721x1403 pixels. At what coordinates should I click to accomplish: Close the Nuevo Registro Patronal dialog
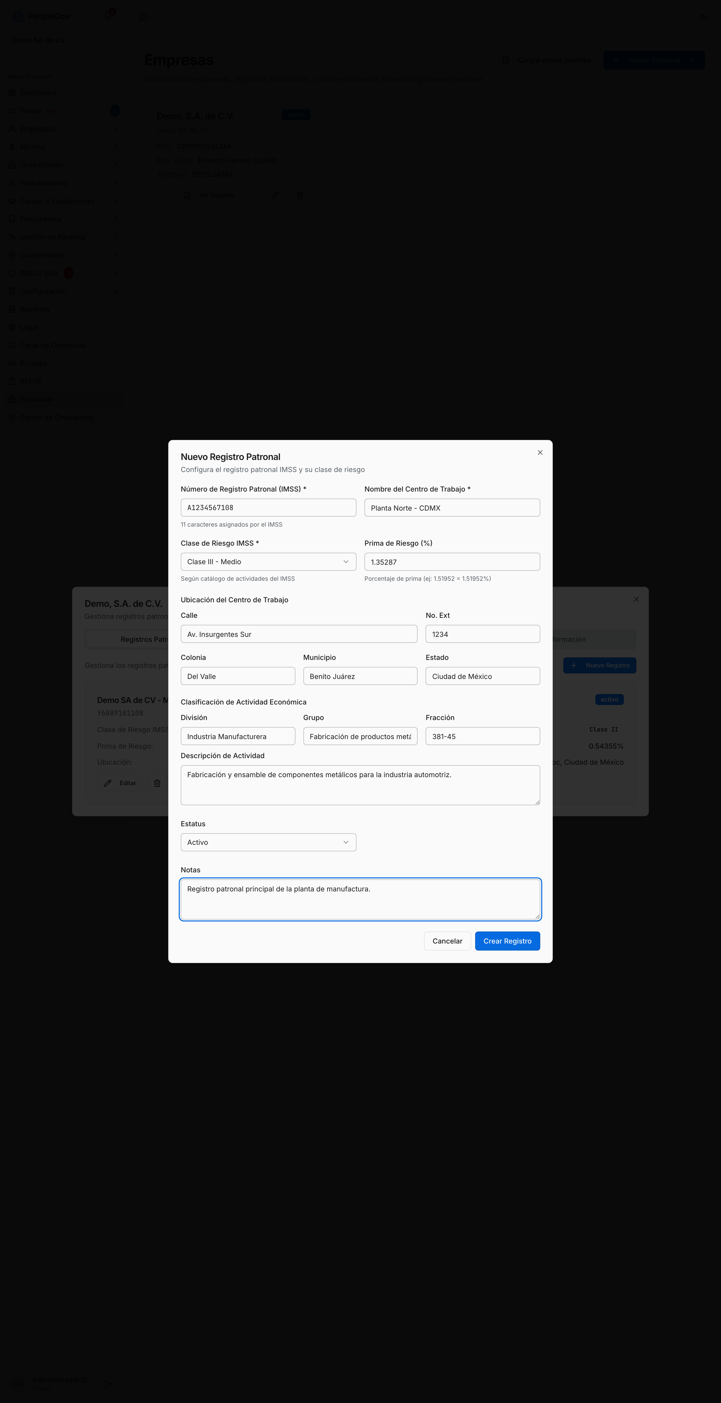(540, 453)
